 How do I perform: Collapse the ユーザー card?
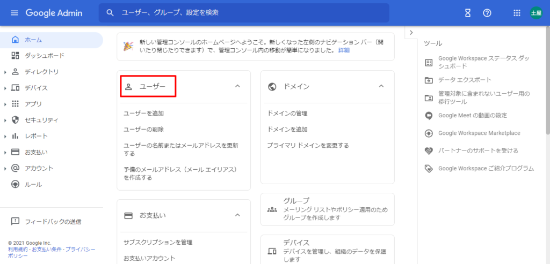point(237,86)
